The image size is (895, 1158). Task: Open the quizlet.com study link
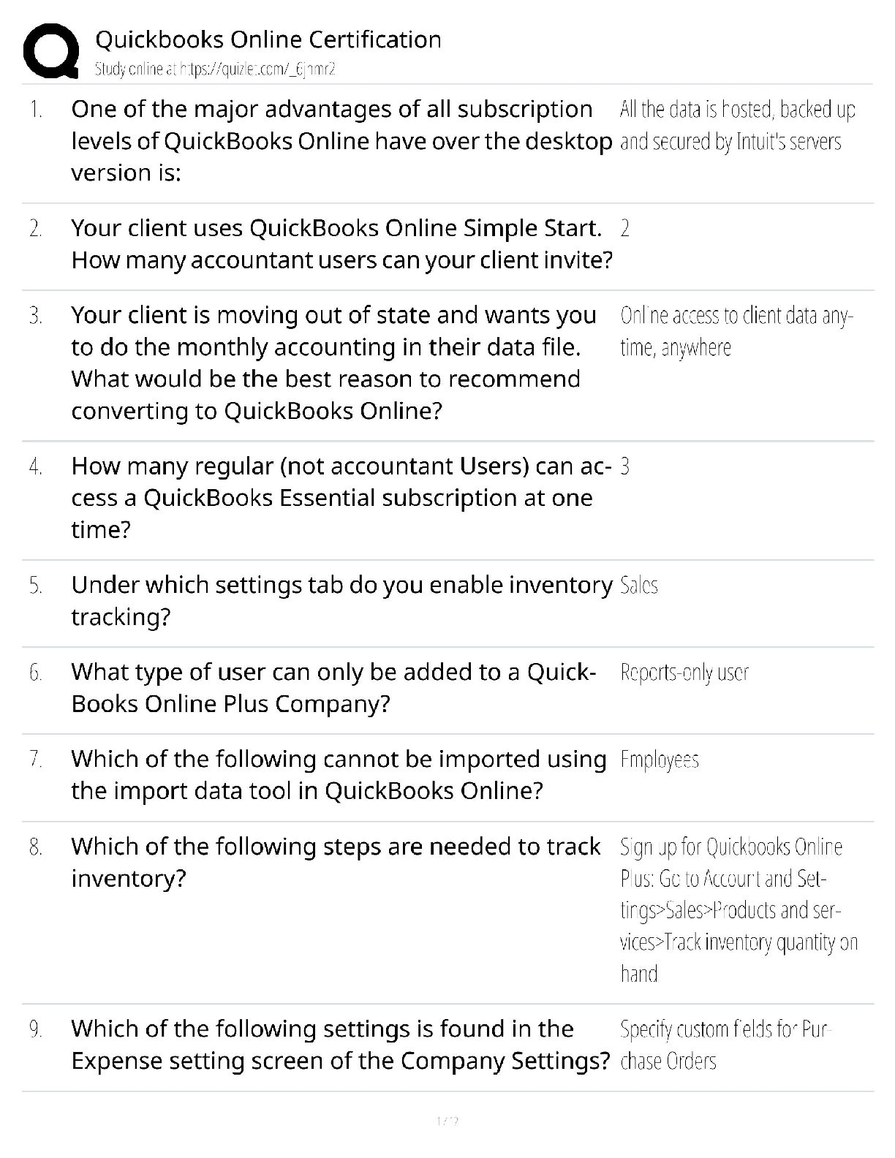point(215,69)
